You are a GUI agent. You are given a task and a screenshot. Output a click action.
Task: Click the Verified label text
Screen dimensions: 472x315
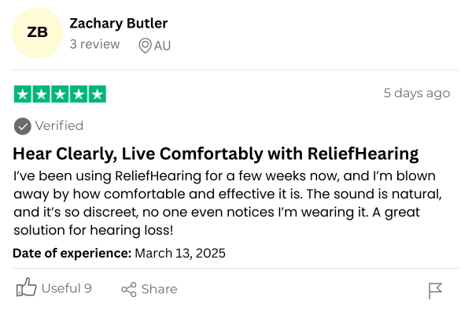59,125
